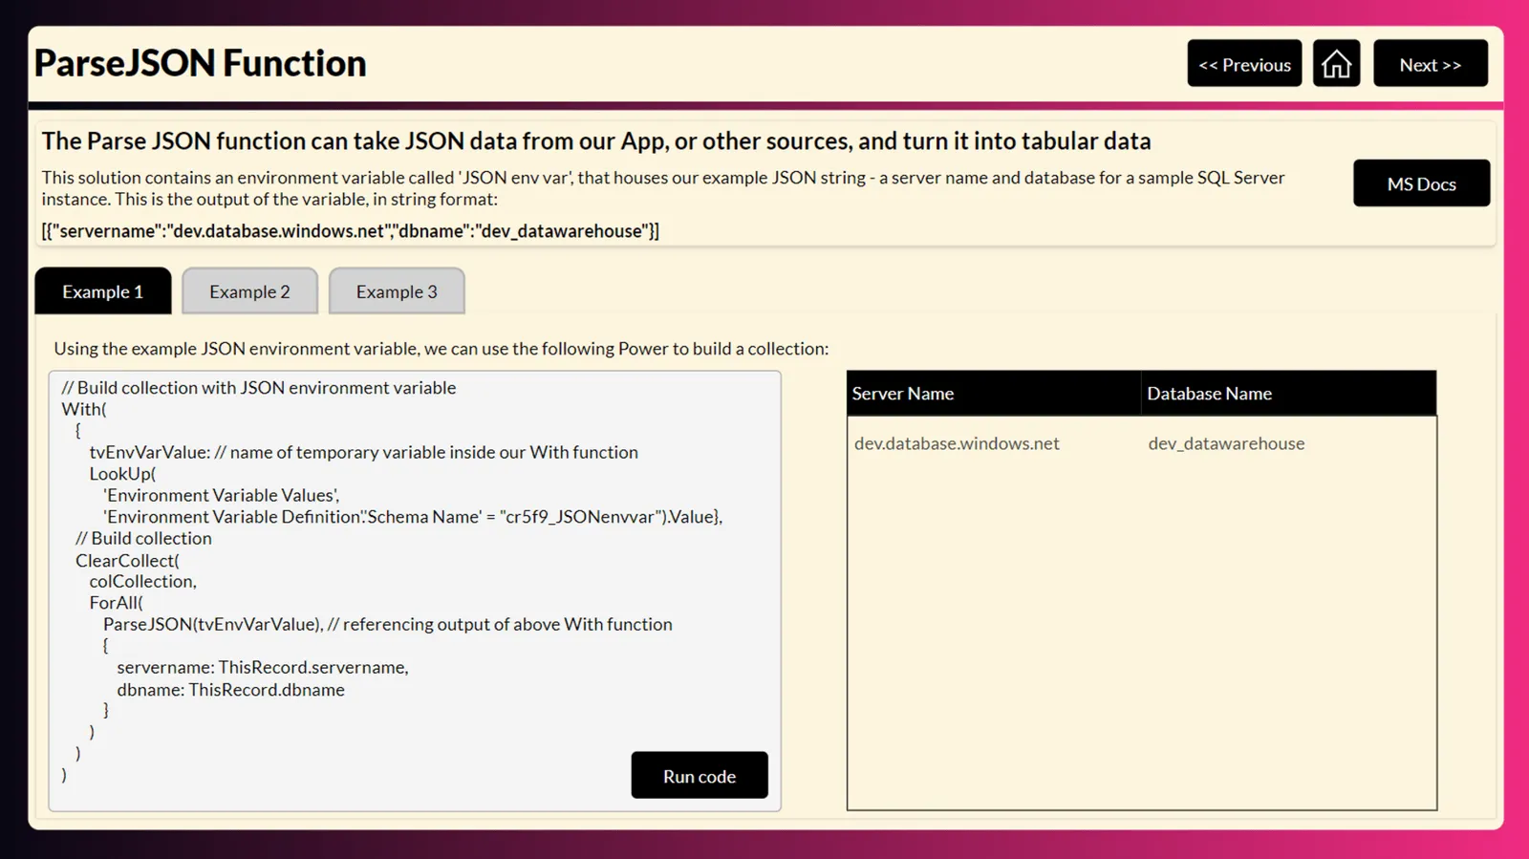This screenshot has width=1529, height=859.
Task: Click the 'servername: ThisRecord.servername' line
Action: [x=263, y=667]
